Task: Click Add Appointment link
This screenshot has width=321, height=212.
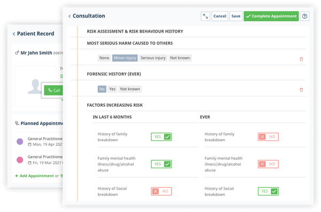Action: click(34, 176)
